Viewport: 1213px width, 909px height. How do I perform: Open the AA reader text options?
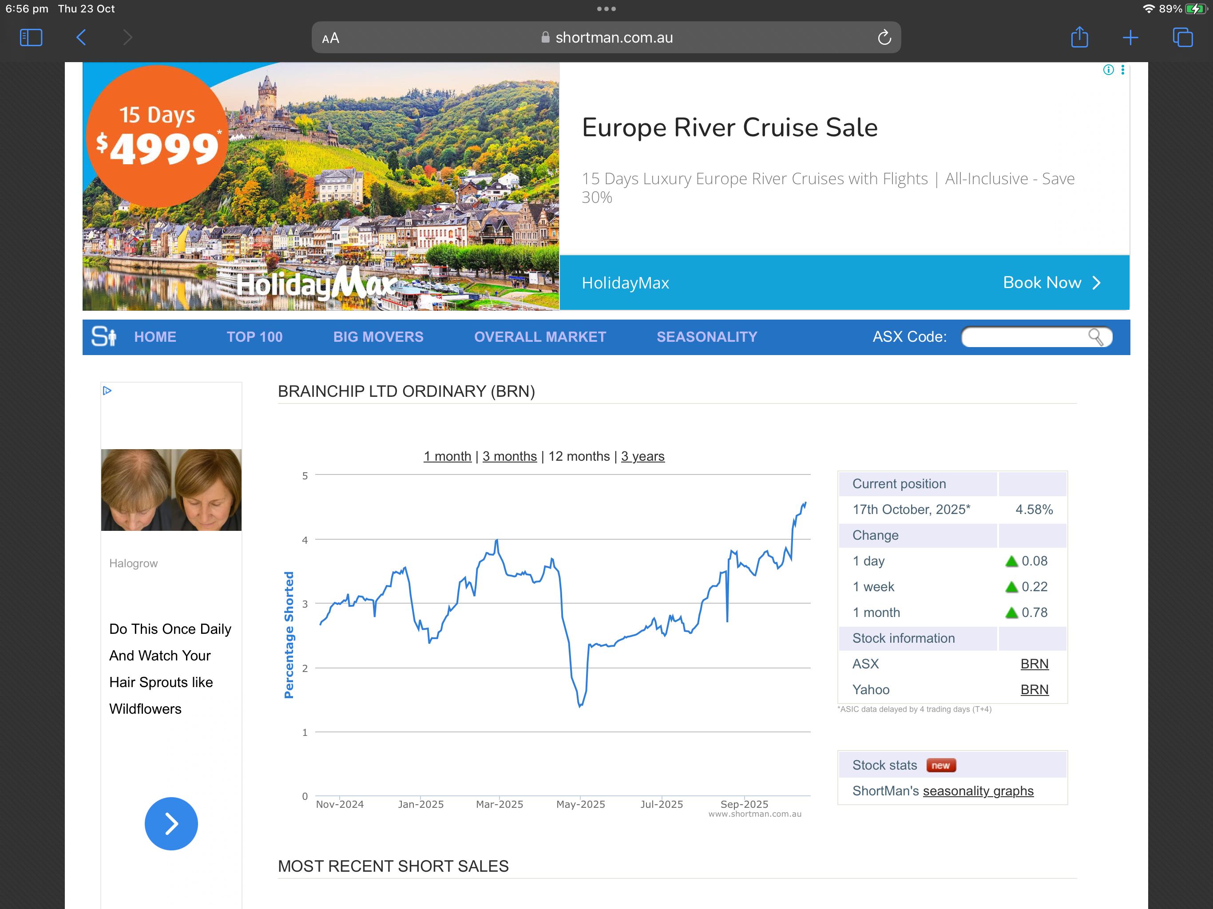tap(331, 38)
